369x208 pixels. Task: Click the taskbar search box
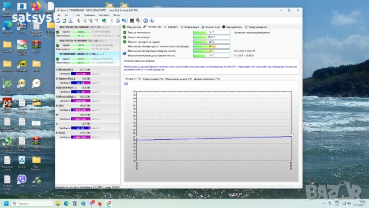point(32,203)
